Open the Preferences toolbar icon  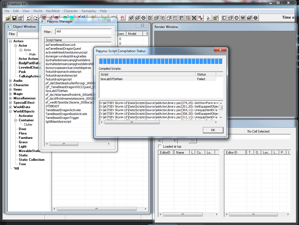[x=20, y=18]
